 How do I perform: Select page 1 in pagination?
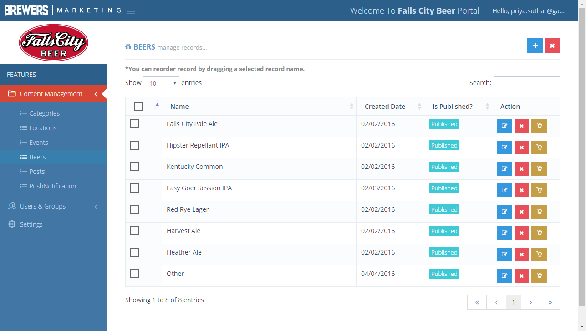(x=514, y=302)
